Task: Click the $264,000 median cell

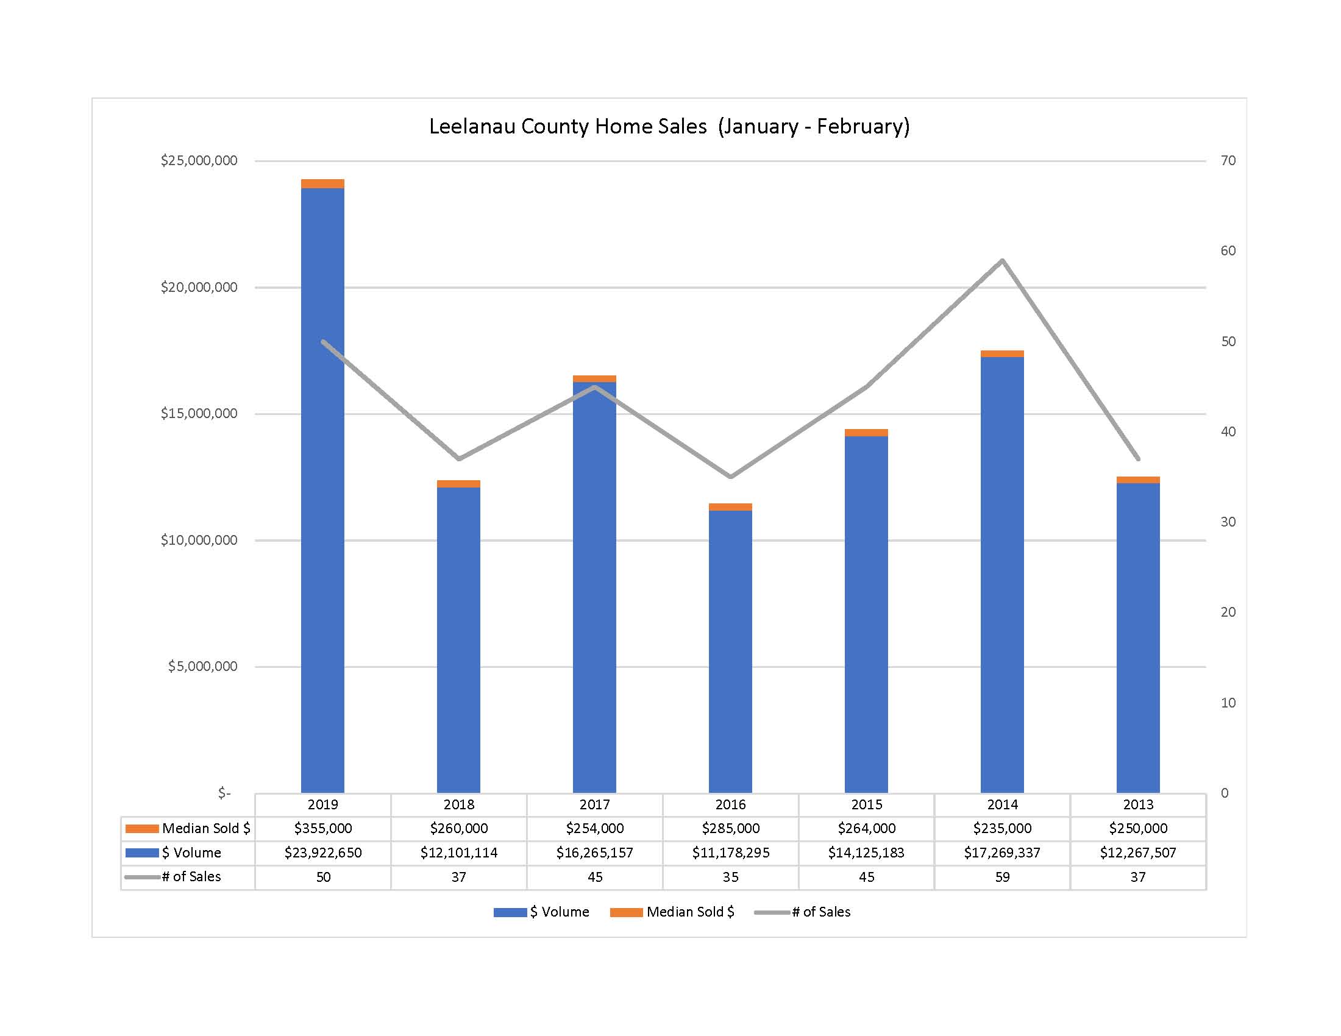Action: click(866, 829)
